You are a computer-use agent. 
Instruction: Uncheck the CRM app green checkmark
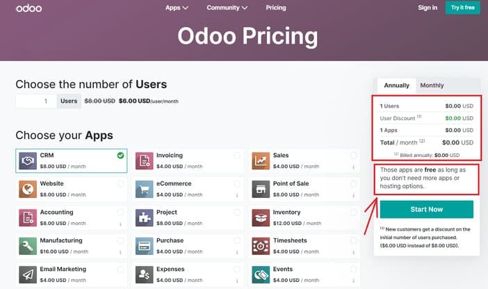(120, 155)
